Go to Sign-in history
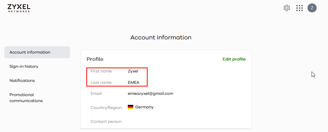The width and height of the screenshot is (328, 132). click(x=24, y=66)
